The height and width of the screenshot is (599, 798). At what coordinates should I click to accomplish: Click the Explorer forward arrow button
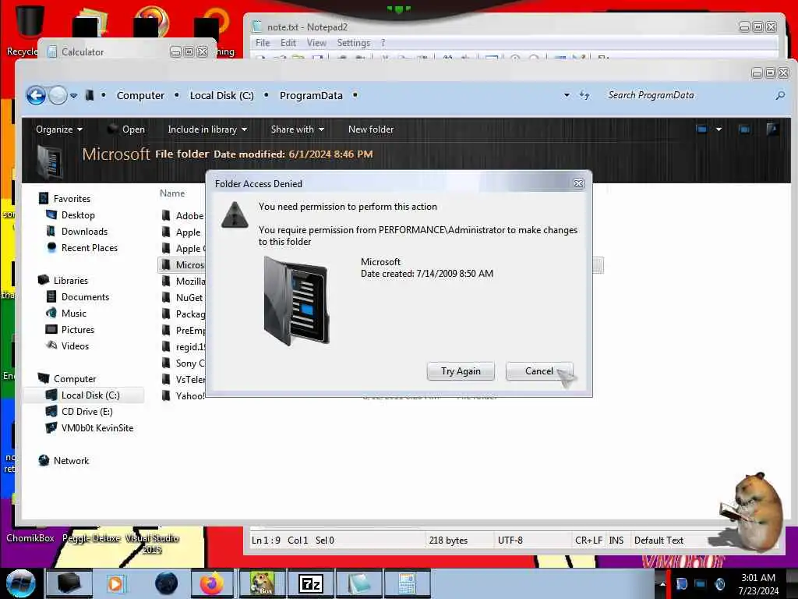[x=58, y=95]
